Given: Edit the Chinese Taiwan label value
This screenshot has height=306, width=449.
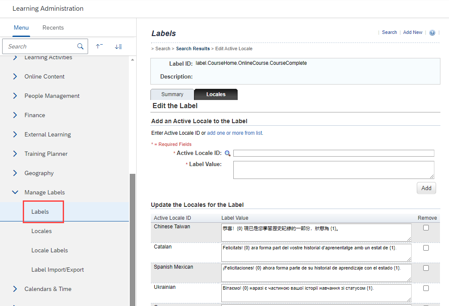Looking at the screenshot, I should pyautogui.click(x=316, y=233).
